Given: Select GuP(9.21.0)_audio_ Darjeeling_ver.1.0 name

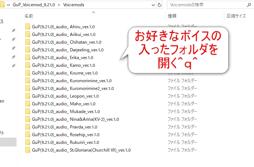Looking at the screenshot, I should click(68, 50).
